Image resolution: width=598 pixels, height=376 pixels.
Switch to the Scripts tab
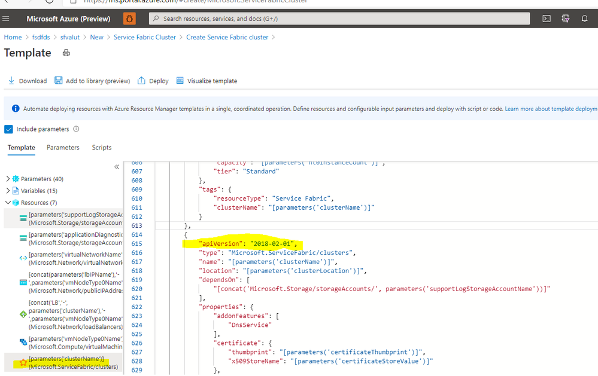click(x=101, y=148)
